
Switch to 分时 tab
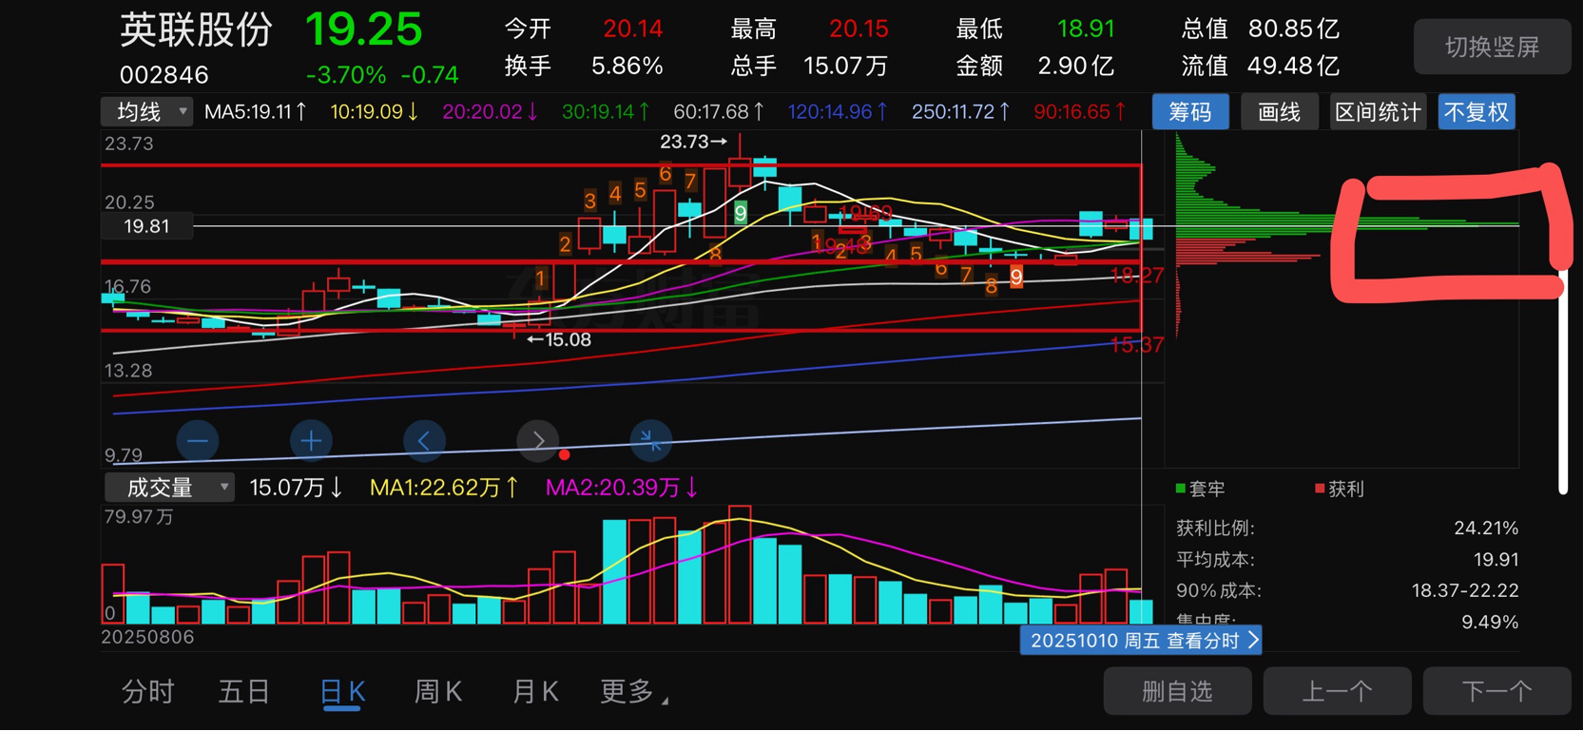[148, 692]
